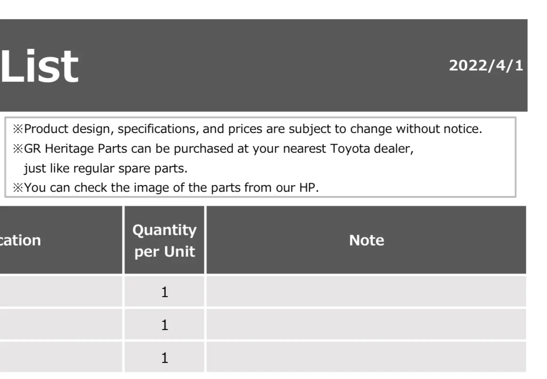Click the third row's empty Note cell
Screen dimensions: 547x379
click(366, 357)
